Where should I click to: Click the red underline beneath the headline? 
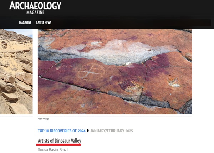tap(59, 144)
